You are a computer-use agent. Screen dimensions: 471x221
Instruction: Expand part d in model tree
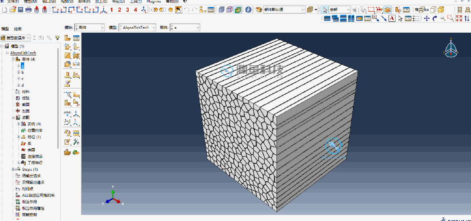pyautogui.click(x=19, y=85)
